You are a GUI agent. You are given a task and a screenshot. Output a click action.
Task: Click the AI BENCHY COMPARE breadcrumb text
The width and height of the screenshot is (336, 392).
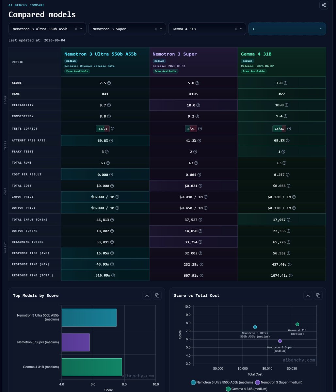[26, 5]
